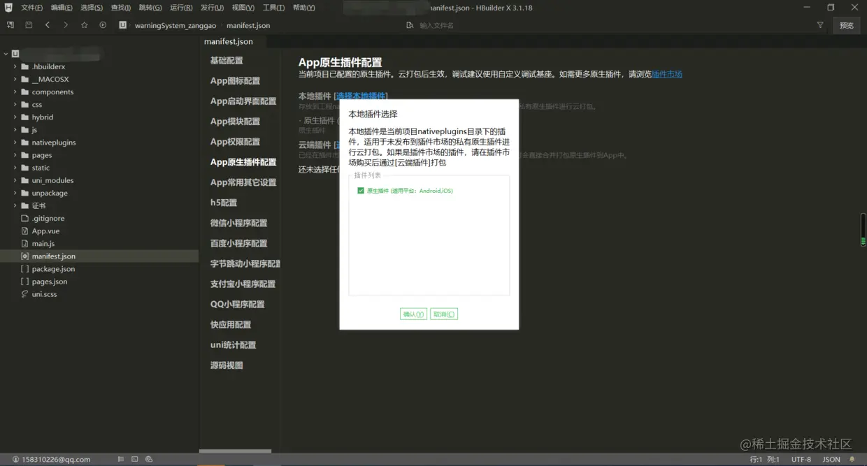Click the JSON language mode in the status bar
867x466 pixels.
pyautogui.click(x=831, y=459)
